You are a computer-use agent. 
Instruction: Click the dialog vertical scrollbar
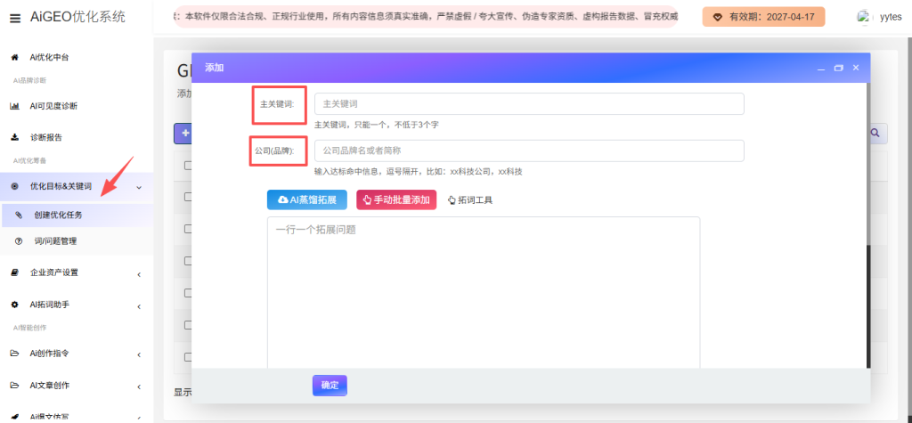(868, 305)
